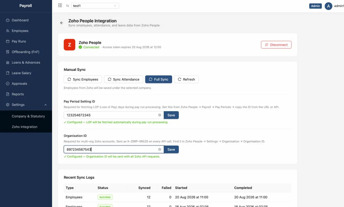Collapse the Settings menu chevron

(45, 105)
